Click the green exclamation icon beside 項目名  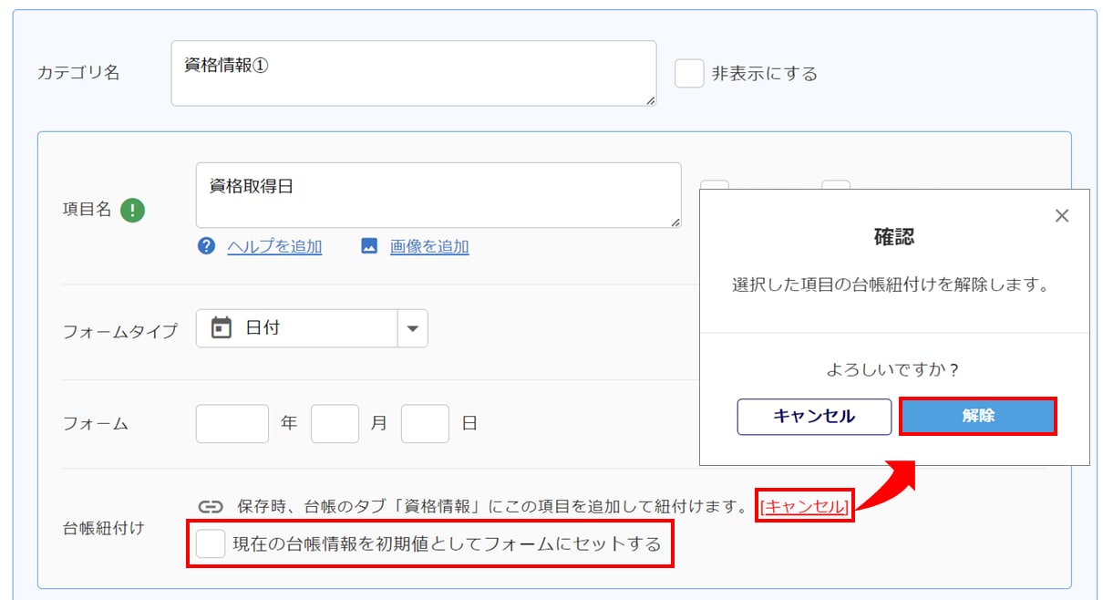point(133,211)
